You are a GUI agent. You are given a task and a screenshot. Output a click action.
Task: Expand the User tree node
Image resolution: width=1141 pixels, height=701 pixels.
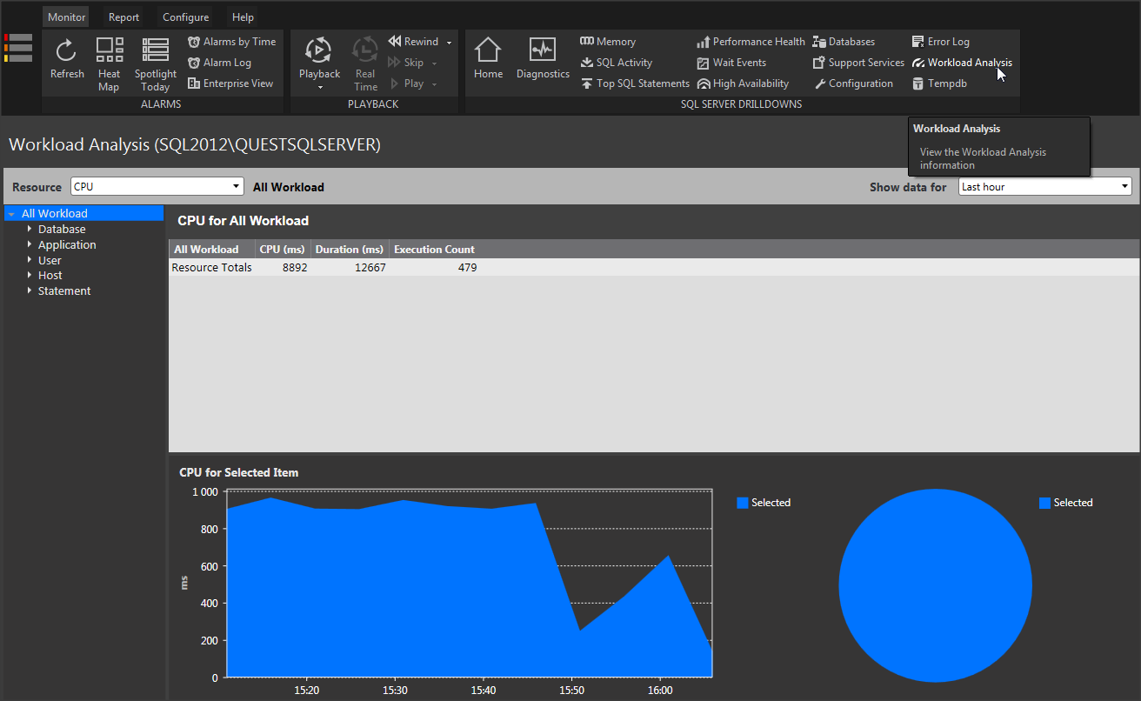(30, 260)
